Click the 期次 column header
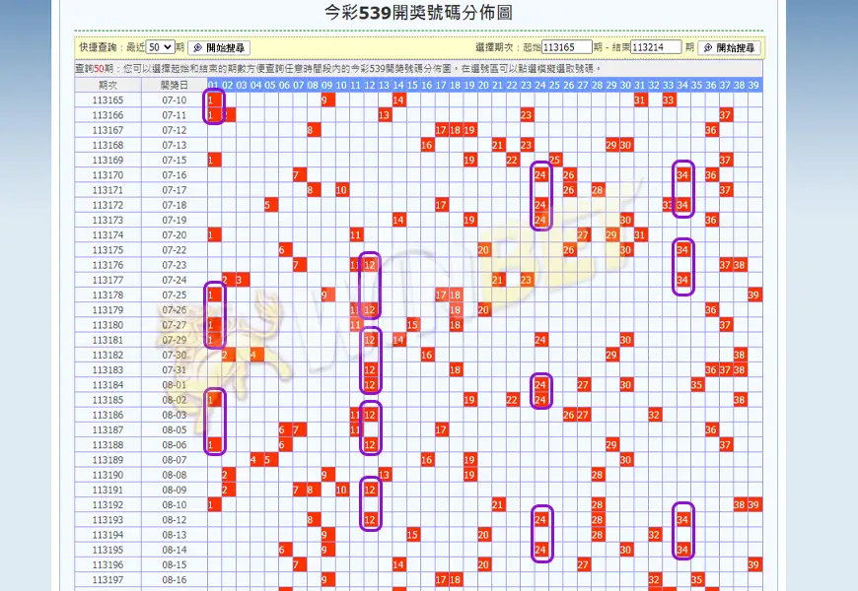The height and width of the screenshot is (591, 858). (x=107, y=86)
